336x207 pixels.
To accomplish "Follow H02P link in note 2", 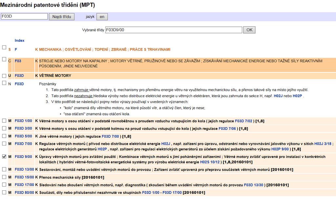I will click(x=297, y=96).
